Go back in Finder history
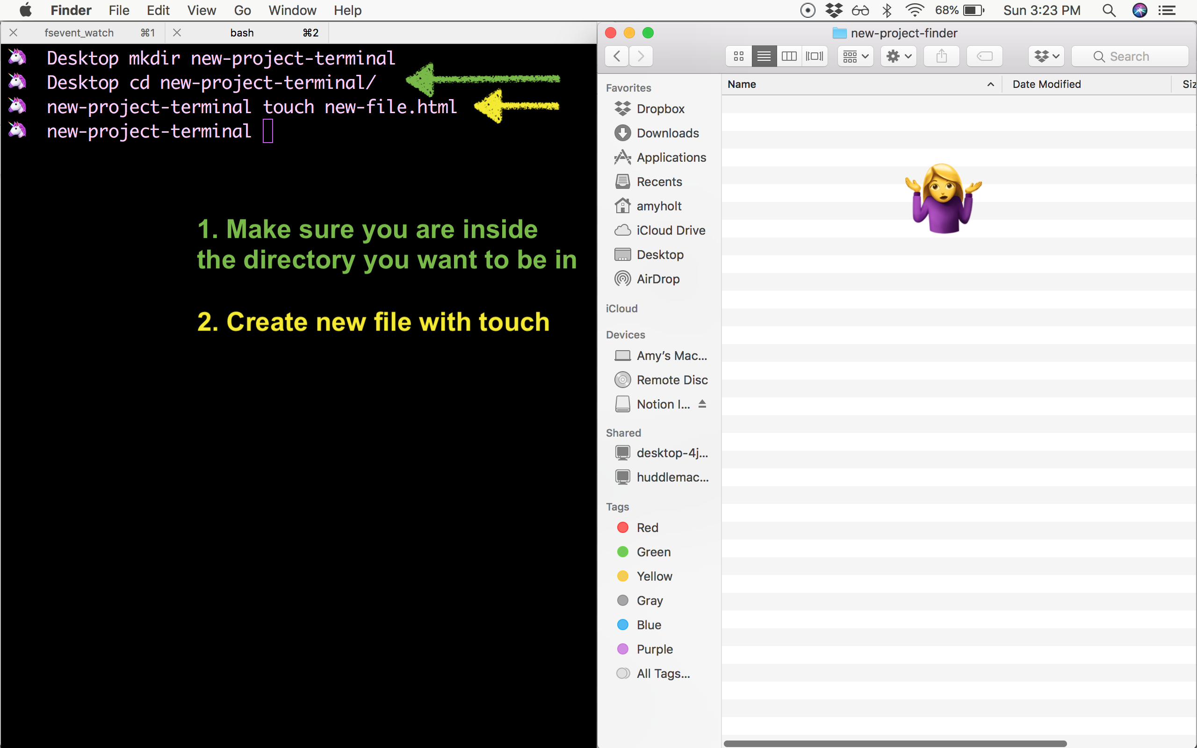The height and width of the screenshot is (748, 1197). tap(617, 57)
